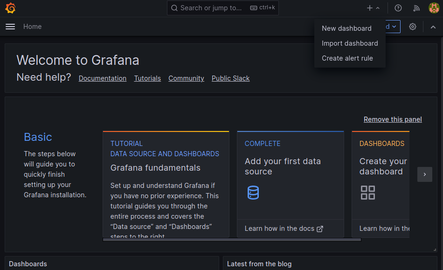Choose Import dashboard from menu
Image resolution: width=443 pixels, height=270 pixels.
(x=350, y=43)
